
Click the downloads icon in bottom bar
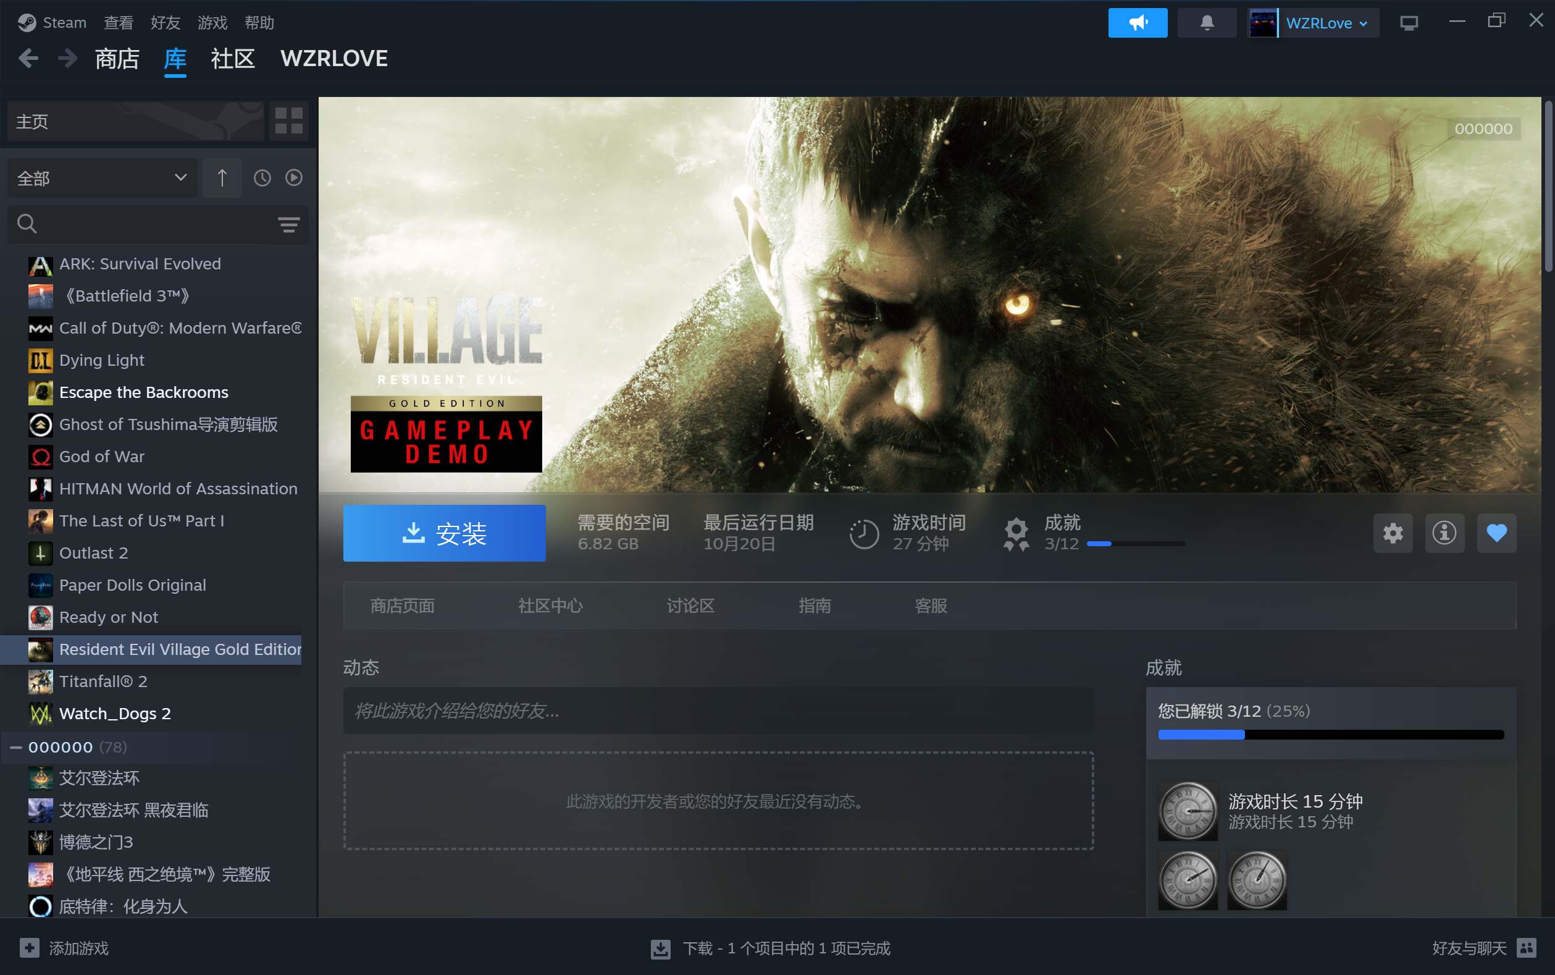[661, 948]
